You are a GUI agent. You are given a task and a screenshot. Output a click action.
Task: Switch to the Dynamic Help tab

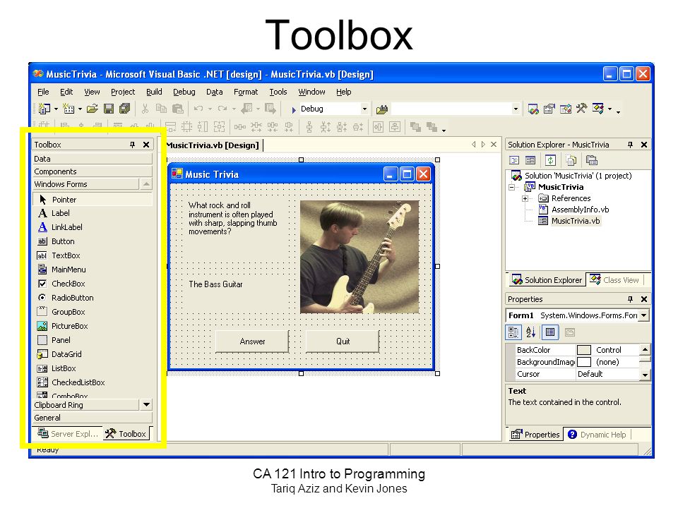pyautogui.click(x=597, y=435)
